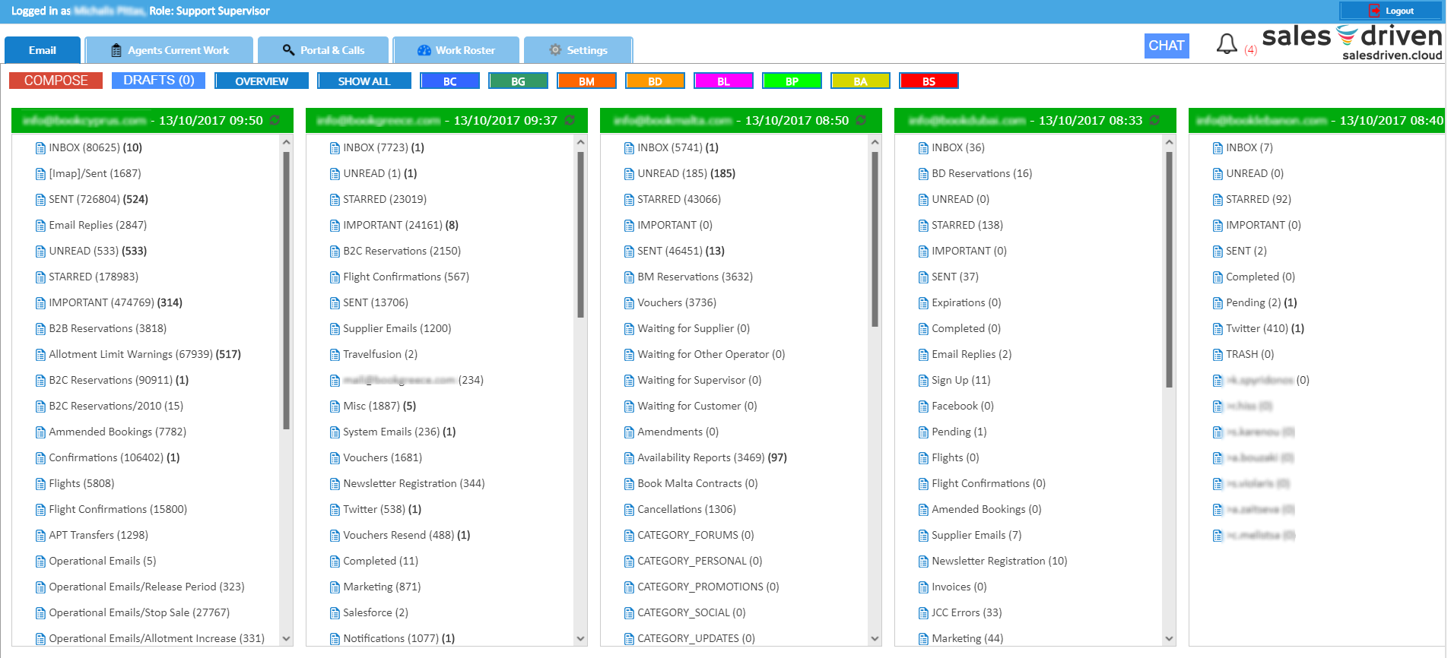Click the OVERVIEW button
Viewport: 1451px width, 658px height.
click(262, 81)
